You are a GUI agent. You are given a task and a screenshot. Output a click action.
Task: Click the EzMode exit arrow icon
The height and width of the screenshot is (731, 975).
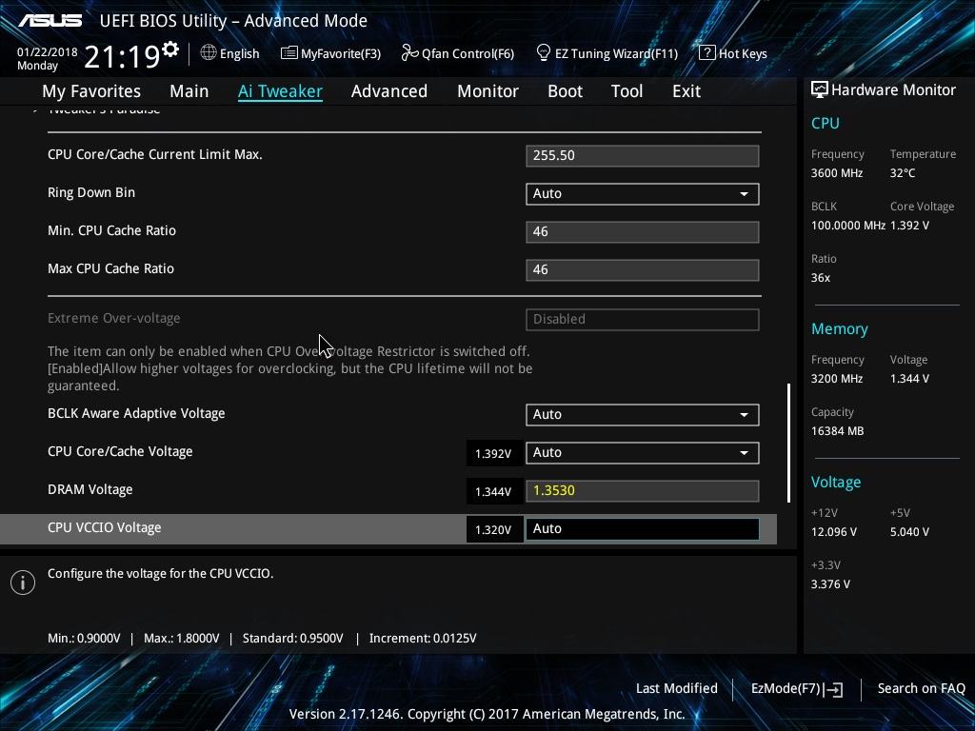click(x=834, y=689)
